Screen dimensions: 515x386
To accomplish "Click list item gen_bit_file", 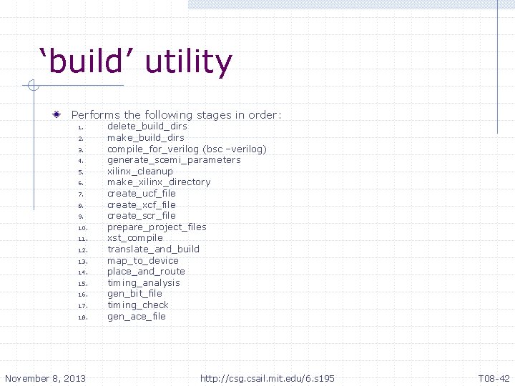I will 134,294.
